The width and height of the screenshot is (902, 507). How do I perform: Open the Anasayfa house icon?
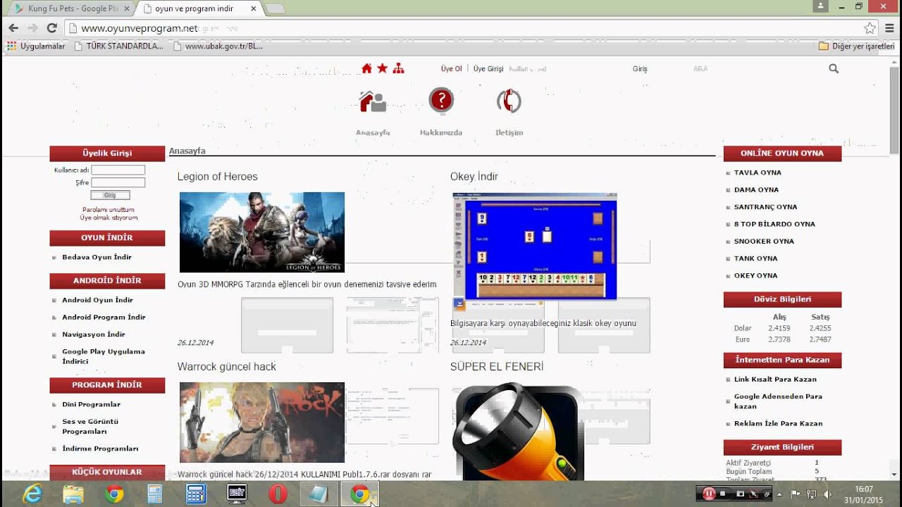pyautogui.click(x=373, y=102)
